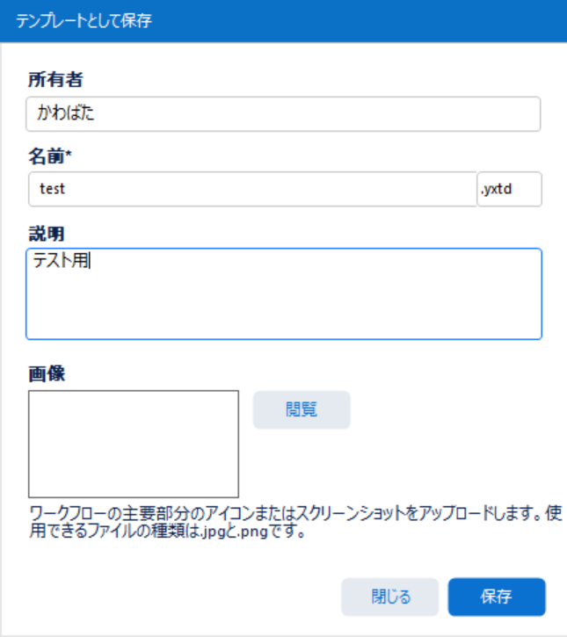
Task: Click the 所有者 owner input field
Action: coord(283,113)
